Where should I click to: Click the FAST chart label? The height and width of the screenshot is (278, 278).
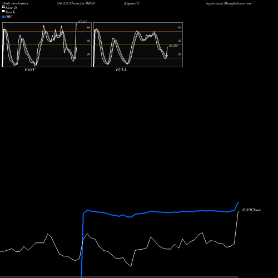pos(29,70)
